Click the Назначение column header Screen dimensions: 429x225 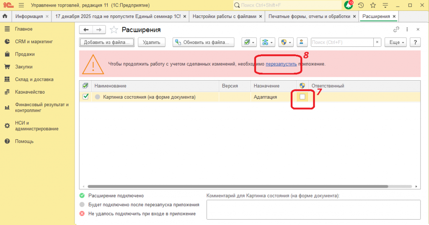point(273,86)
